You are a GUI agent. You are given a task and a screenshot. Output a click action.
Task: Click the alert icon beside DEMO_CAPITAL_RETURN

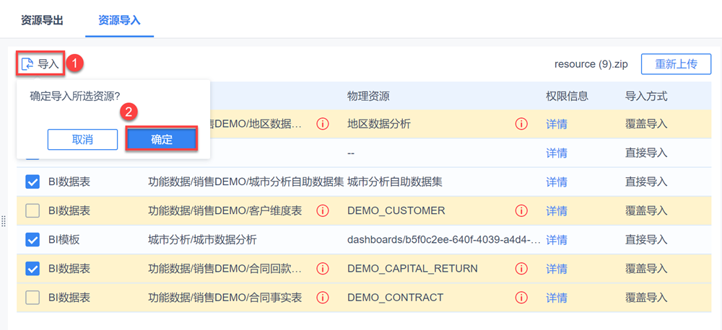(x=521, y=268)
